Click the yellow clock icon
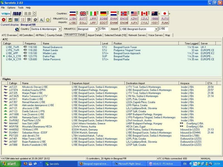This screenshot has height=167, width=223. tap(48, 20)
